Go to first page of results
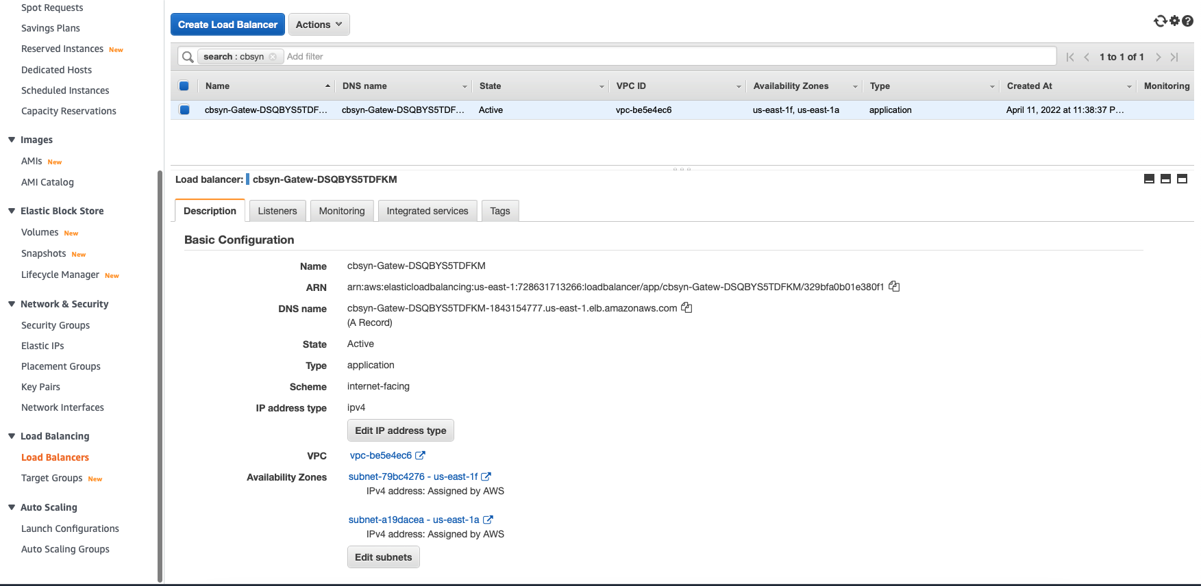The height and width of the screenshot is (586, 1201). click(x=1070, y=57)
